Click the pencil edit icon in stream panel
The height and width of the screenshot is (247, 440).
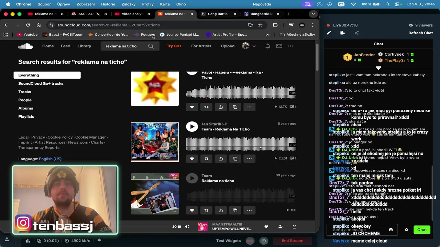click(329, 33)
